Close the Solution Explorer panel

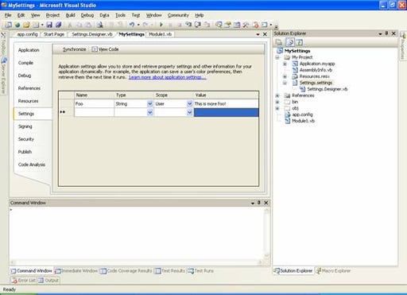click(x=393, y=33)
